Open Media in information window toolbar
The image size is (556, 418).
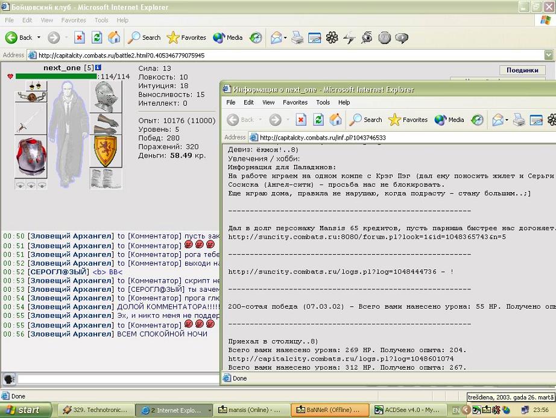pyautogui.click(x=449, y=120)
